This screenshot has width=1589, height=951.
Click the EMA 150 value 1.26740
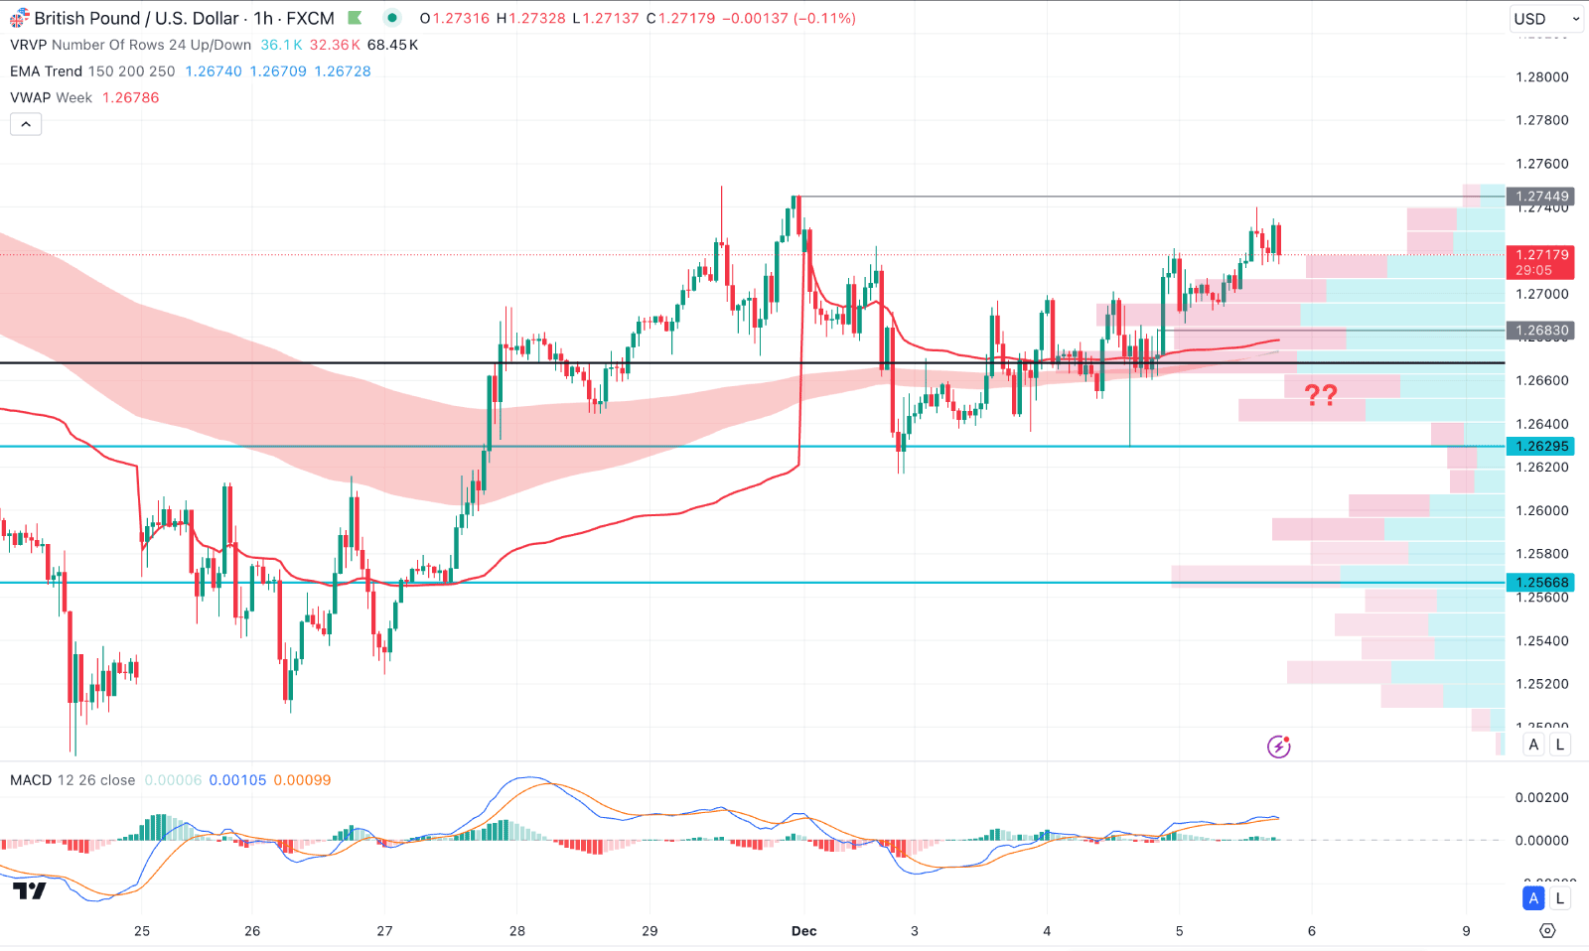tap(214, 71)
